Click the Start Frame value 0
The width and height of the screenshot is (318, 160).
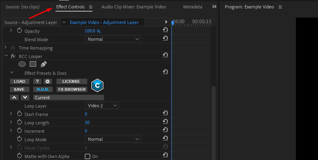pyautogui.click(x=86, y=114)
